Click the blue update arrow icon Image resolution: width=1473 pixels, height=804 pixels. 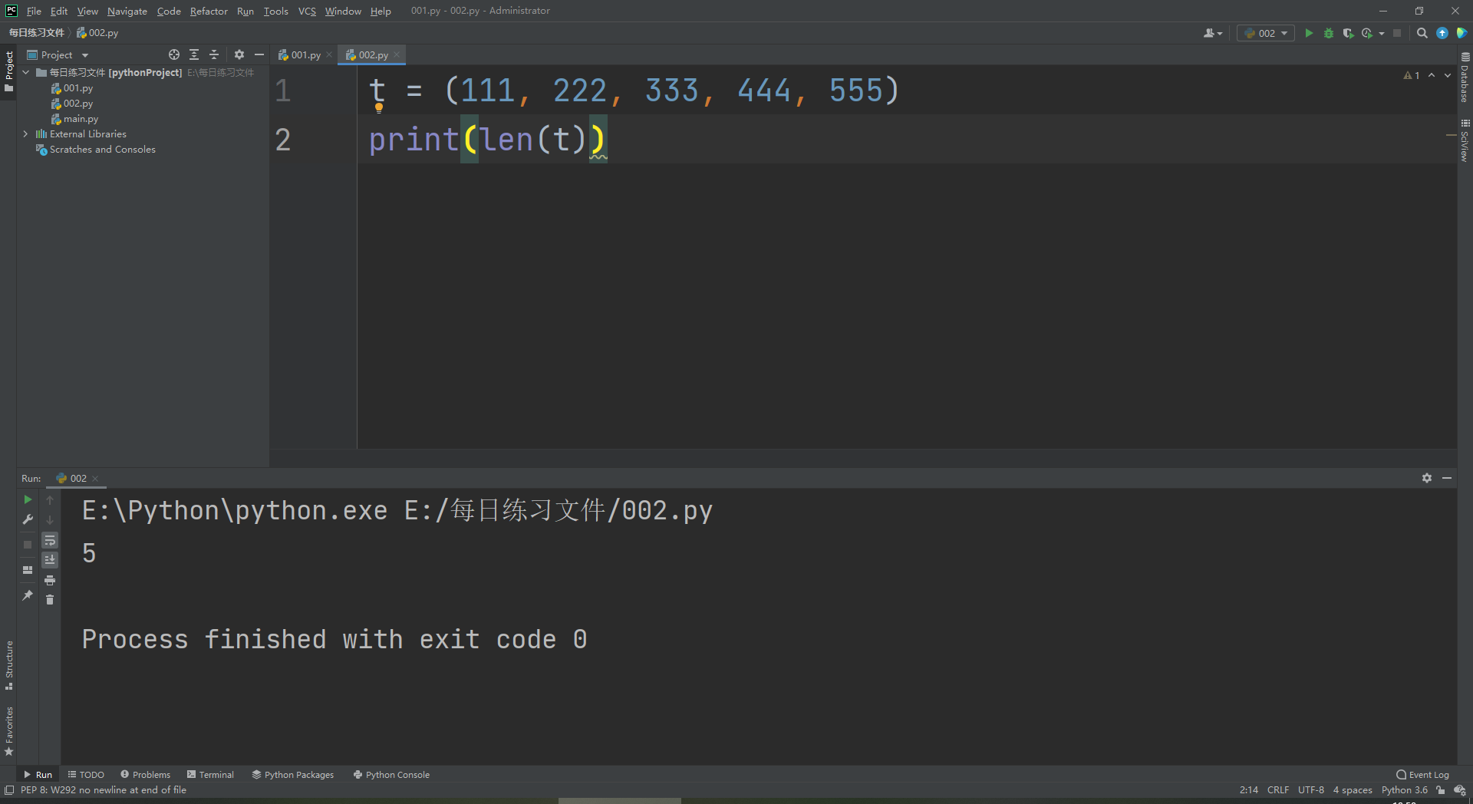[x=1442, y=33]
